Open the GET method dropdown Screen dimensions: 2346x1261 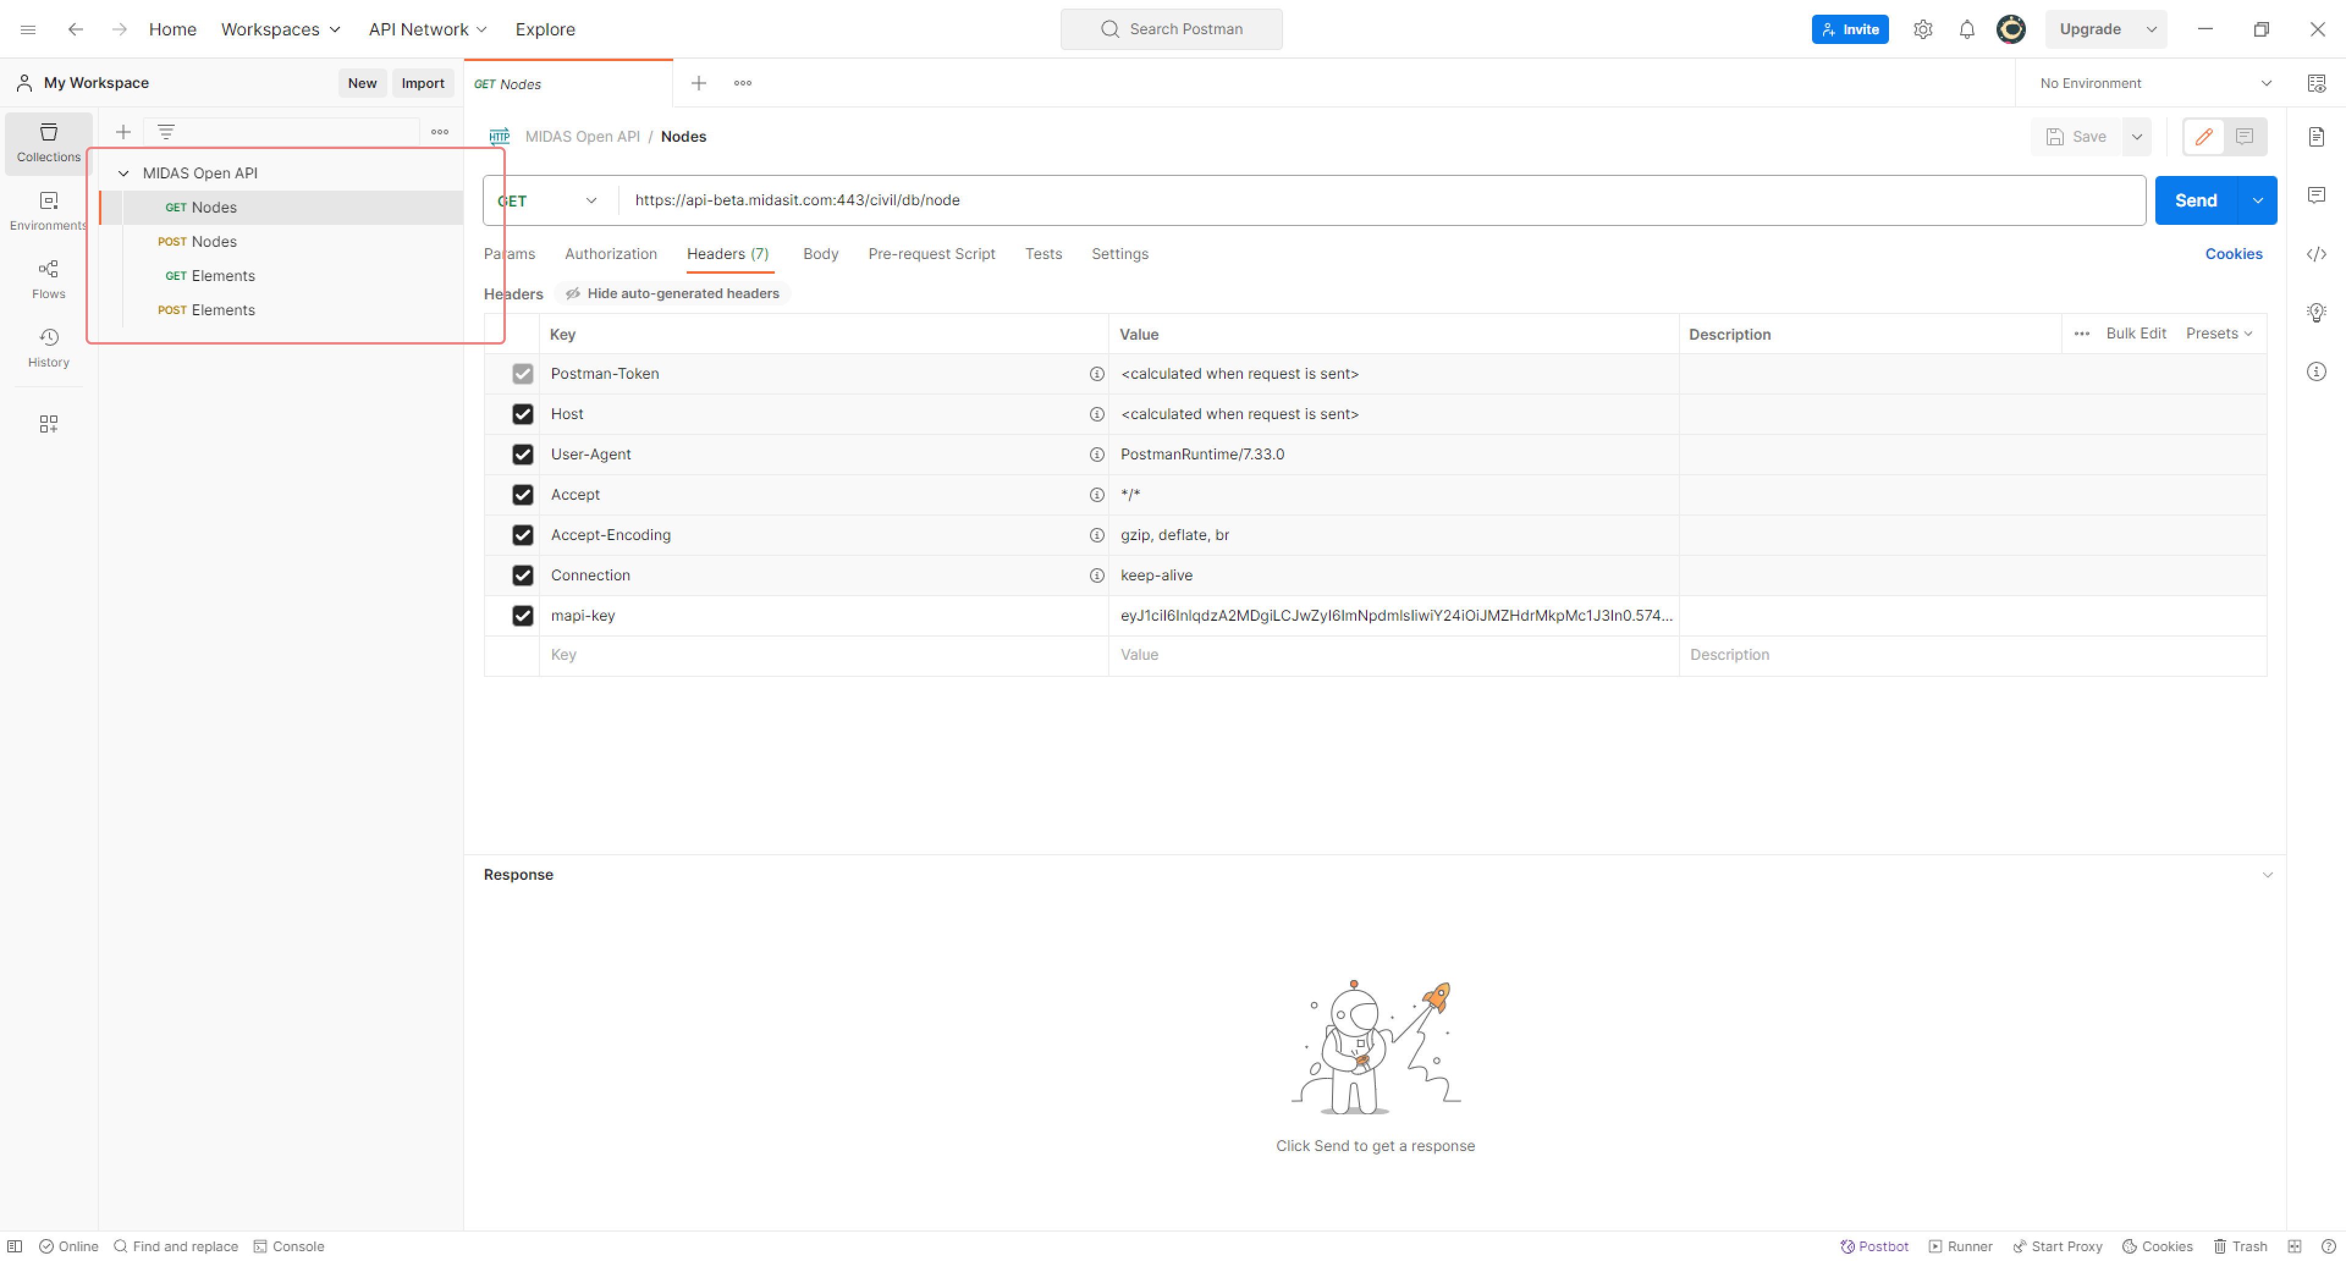(547, 200)
